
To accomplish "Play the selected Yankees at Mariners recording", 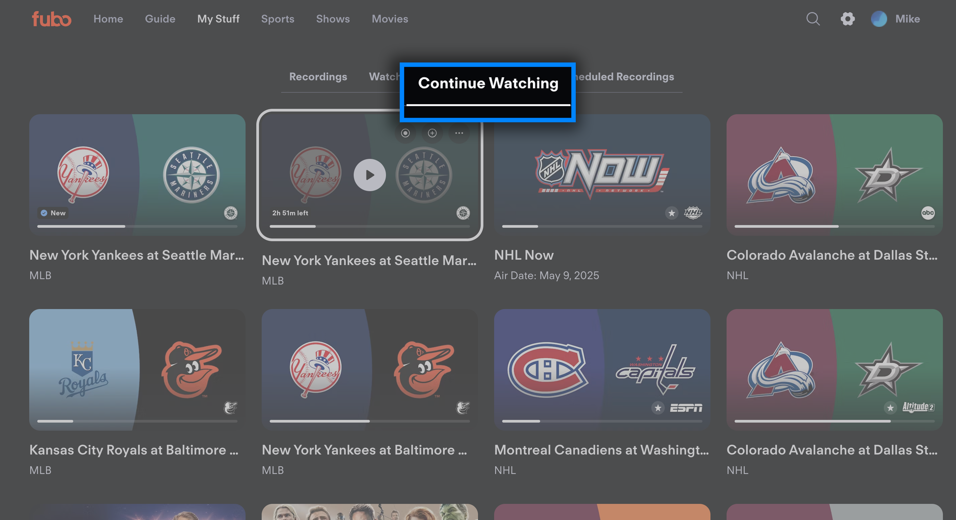I will [370, 175].
